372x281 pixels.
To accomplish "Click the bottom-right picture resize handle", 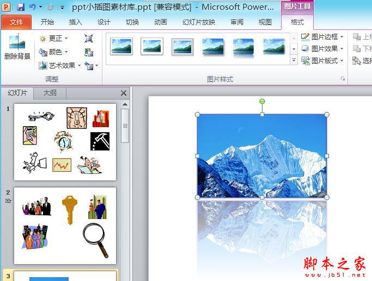I will pos(327,197).
